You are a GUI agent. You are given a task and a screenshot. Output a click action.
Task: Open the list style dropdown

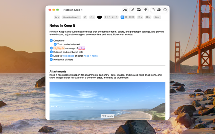point(140,17)
